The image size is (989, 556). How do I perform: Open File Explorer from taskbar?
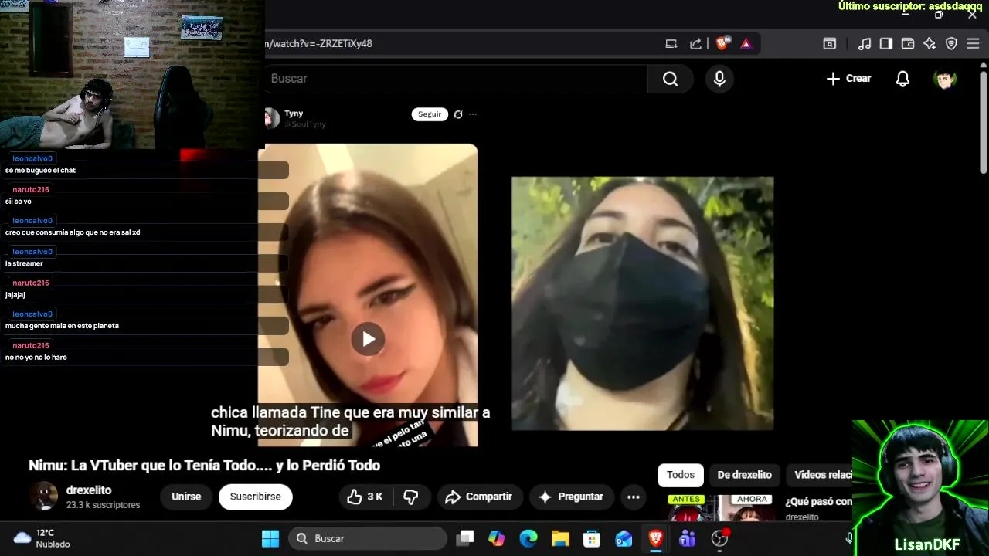coord(560,539)
